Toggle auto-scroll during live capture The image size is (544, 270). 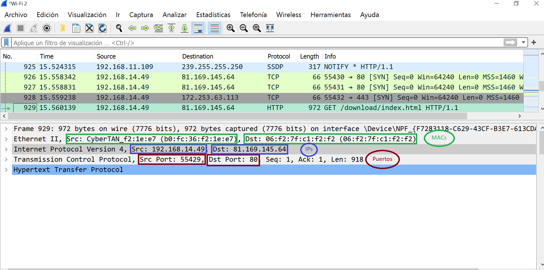198,28
